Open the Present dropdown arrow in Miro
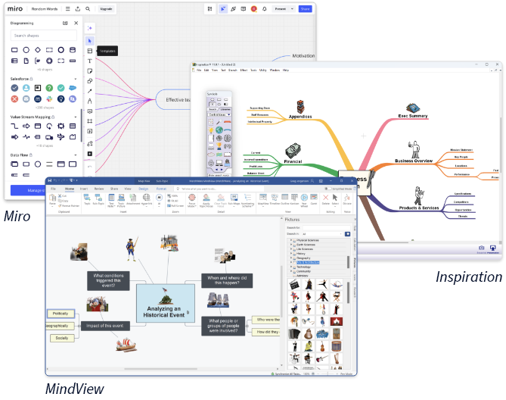 coord(293,9)
